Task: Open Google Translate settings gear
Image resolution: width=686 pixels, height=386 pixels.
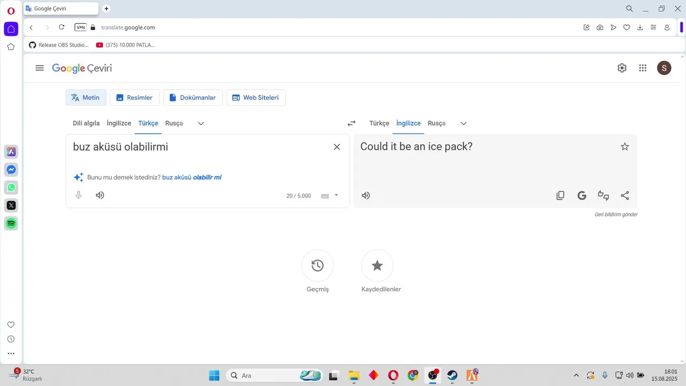Action: 622,68
